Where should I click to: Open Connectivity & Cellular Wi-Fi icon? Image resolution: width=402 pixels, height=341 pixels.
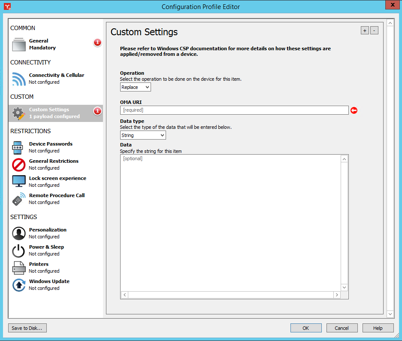[x=19, y=79]
